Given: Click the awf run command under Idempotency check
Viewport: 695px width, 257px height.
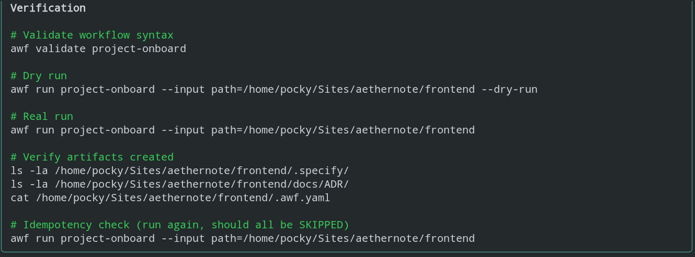Looking at the screenshot, I should [x=243, y=238].
